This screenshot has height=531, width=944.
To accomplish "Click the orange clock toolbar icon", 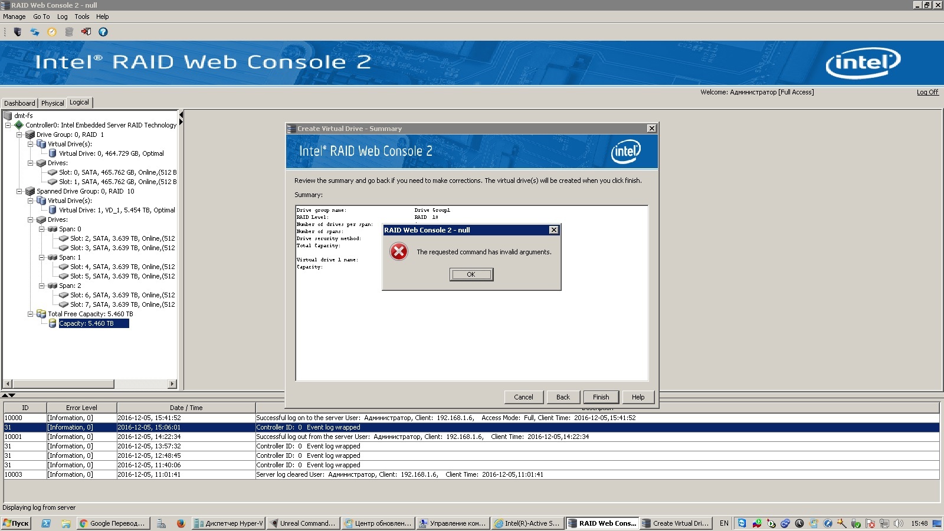I will [52, 32].
